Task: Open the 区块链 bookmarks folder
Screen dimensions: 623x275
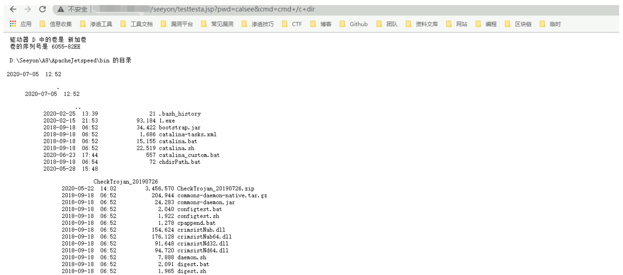Action: click(x=518, y=24)
